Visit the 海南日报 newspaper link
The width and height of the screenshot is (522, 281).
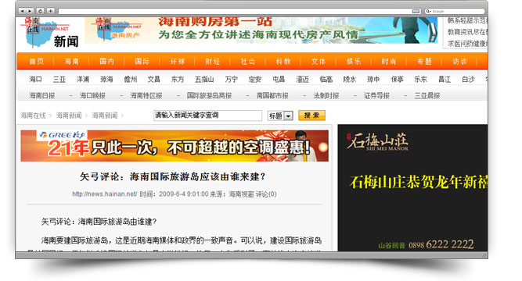pyautogui.click(x=42, y=96)
